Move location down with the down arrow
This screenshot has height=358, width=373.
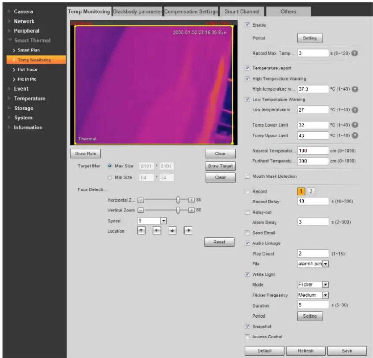point(172,230)
